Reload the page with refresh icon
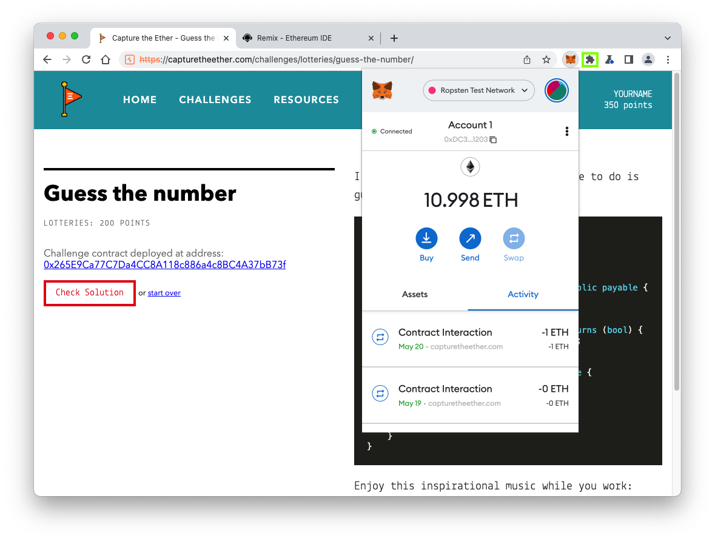 tap(86, 60)
